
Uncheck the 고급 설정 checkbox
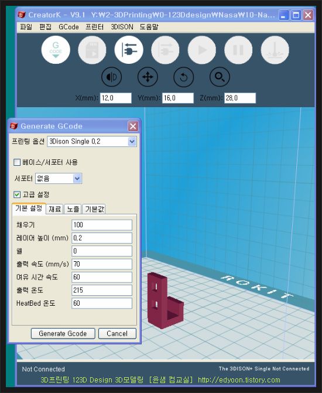[17, 194]
